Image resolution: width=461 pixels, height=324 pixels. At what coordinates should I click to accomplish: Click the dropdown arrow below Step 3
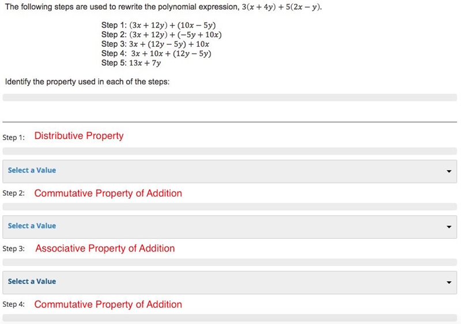(449, 283)
